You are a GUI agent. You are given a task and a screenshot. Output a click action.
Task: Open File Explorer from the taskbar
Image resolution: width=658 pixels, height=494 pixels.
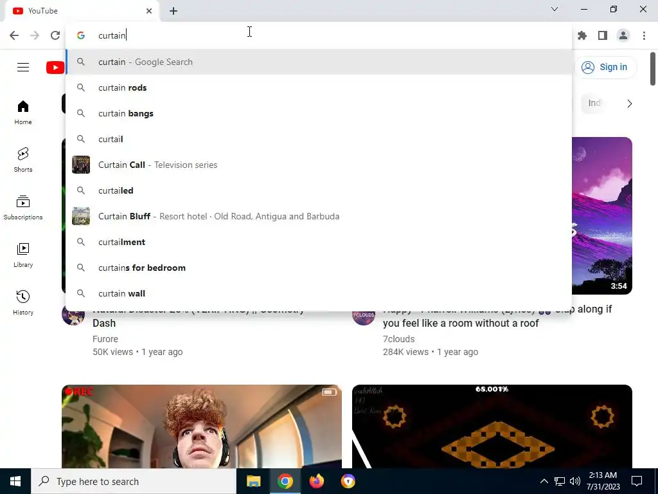(253, 481)
